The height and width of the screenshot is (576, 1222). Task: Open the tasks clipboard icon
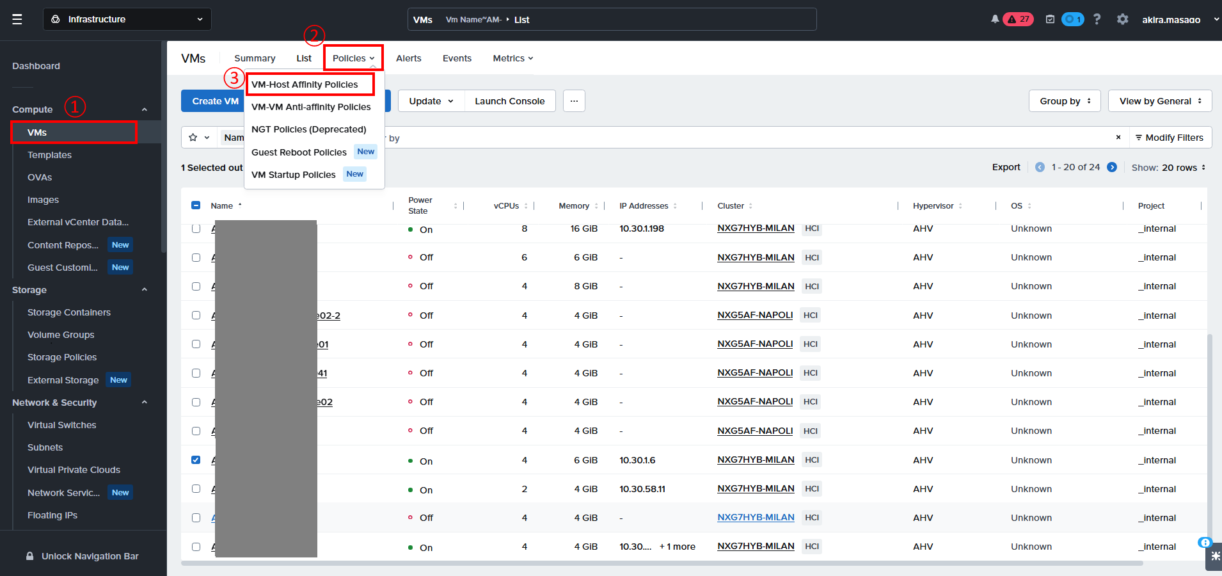point(1050,19)
